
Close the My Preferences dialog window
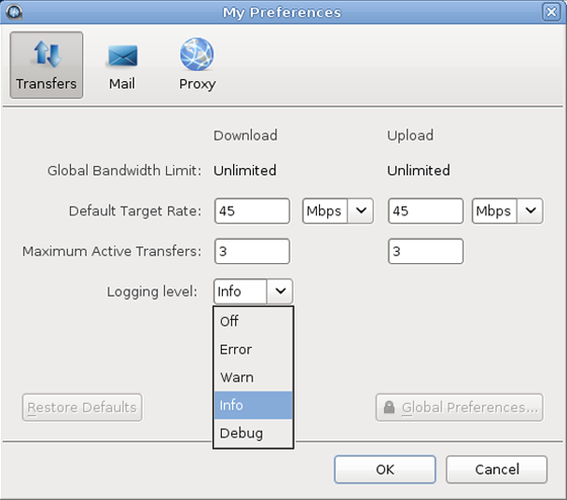click(x=552, y=12)
